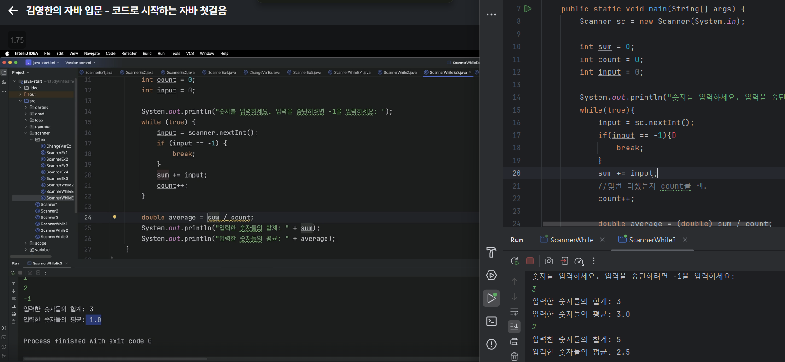Screen dimensions: 785x362
Task: Clear the video console with trash icon
Action: click(13, 321)
